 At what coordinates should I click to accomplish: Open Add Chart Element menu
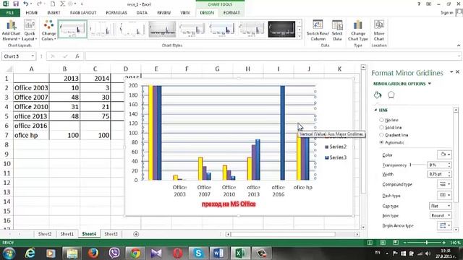[11, 30]
